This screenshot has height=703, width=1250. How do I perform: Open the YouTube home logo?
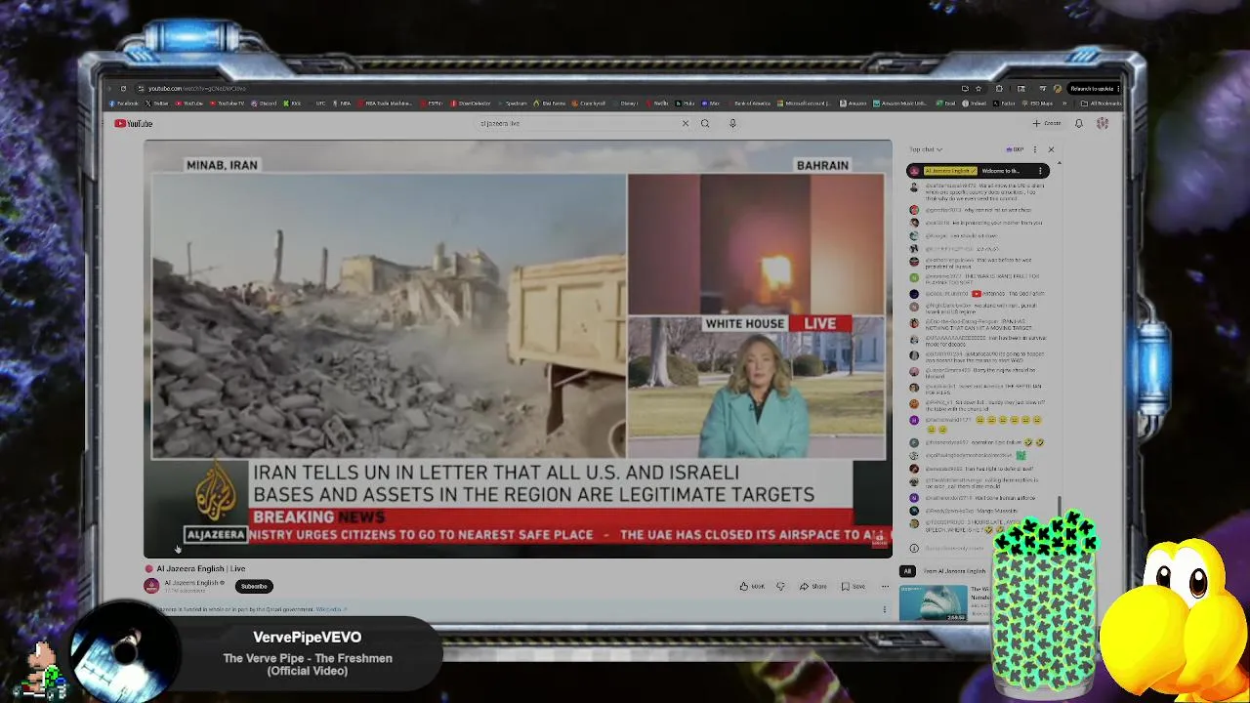click(x=134, y=123)
